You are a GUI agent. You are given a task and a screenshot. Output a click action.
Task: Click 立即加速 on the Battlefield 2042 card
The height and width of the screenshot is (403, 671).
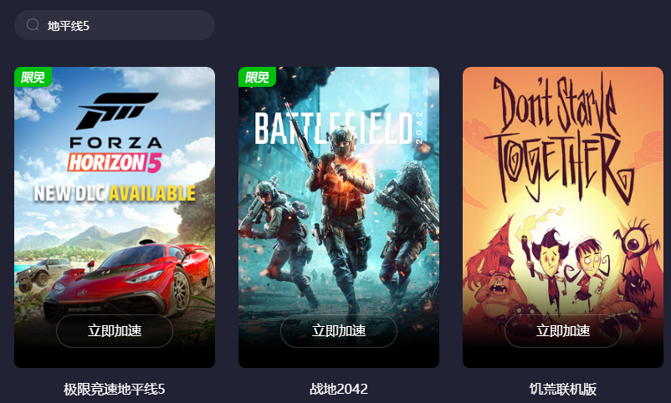339,331
